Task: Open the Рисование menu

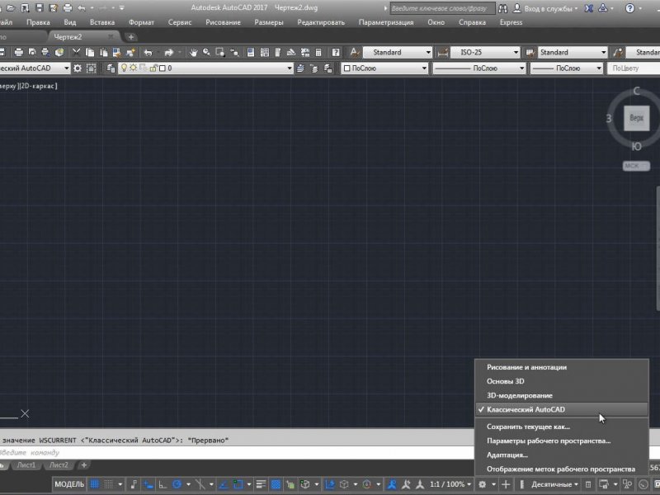Action: [223, 22]
